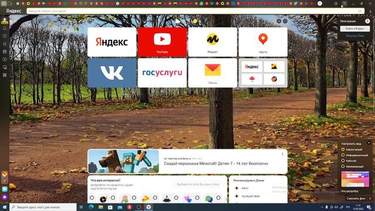Toggle the pizza food interest circle

click(155, 198)
